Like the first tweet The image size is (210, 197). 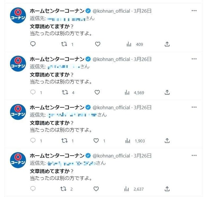coord(97,44)
